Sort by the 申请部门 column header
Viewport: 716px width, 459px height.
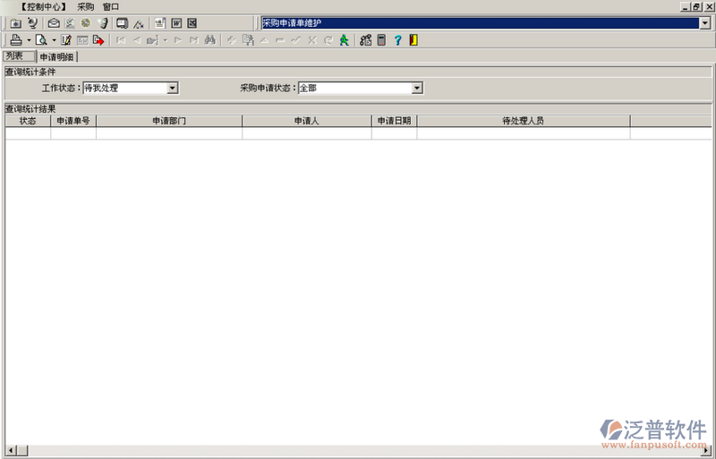click(x=169, y=121)
